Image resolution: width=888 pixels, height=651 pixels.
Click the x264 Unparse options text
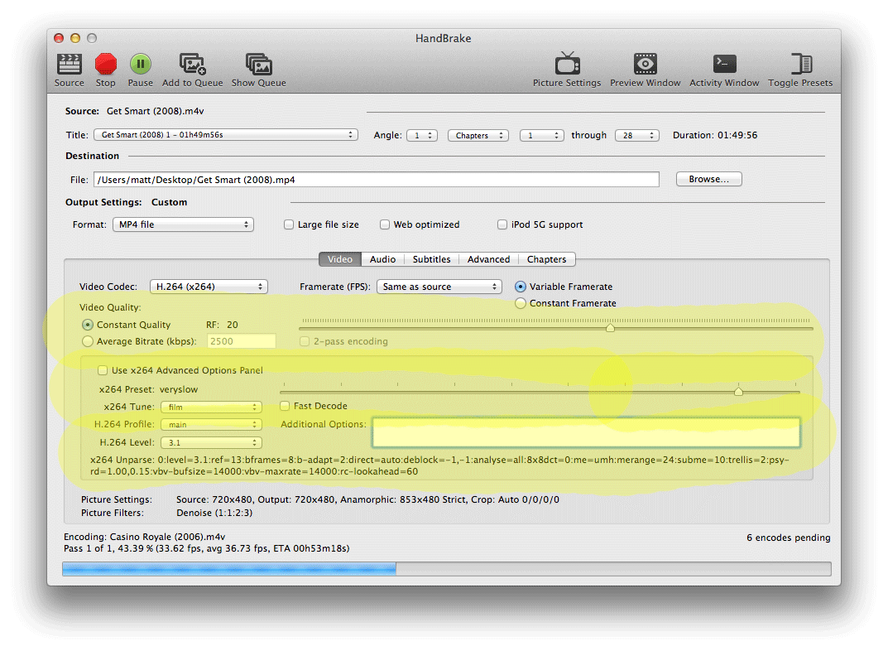(x=439, y=465)
